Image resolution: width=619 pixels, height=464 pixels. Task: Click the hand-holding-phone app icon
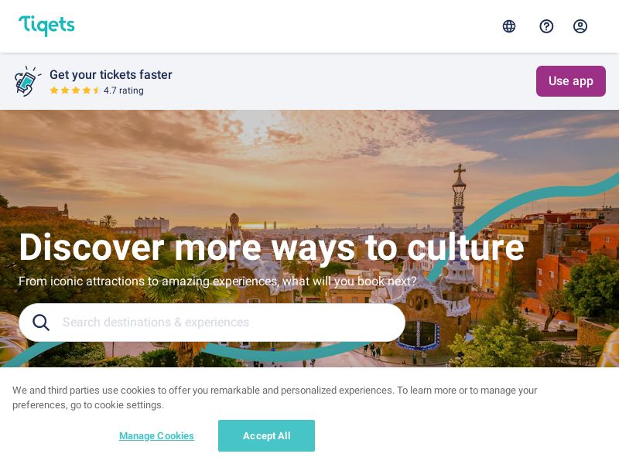(27, 81)
